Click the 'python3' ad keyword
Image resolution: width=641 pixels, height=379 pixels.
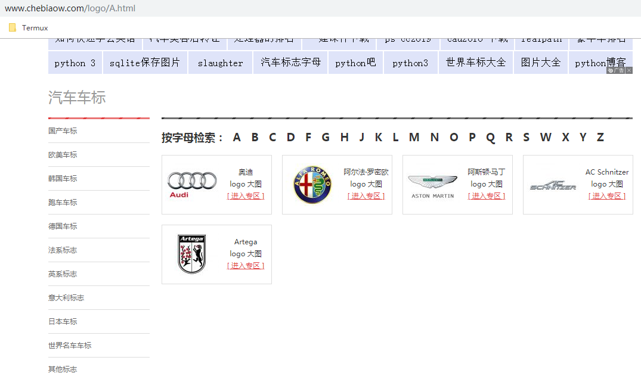tap(410, 63)
